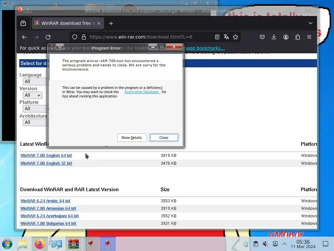Open the clipboard tray icon
334x251 pixels.
256,244
